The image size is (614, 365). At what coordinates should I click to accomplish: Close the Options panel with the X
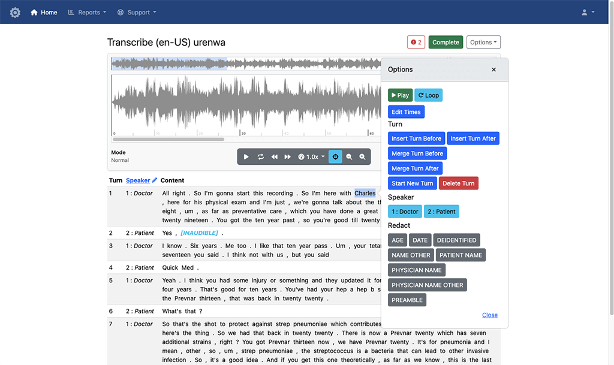coord(493,70)
